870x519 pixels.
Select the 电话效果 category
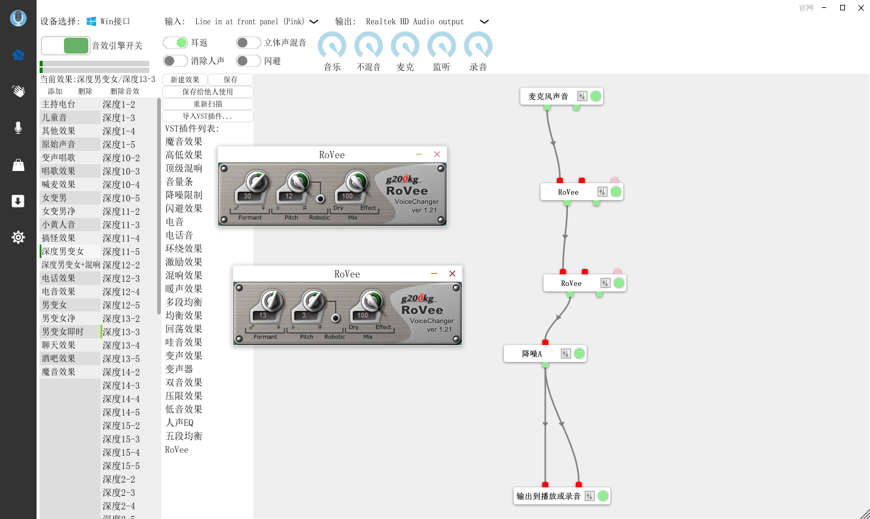[x=70, y=278]
